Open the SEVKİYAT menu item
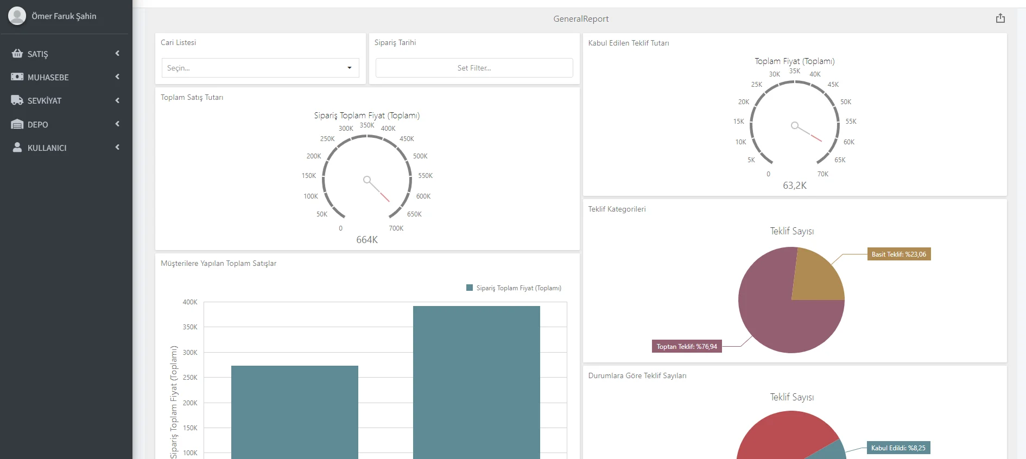 (x=65, y=100)
